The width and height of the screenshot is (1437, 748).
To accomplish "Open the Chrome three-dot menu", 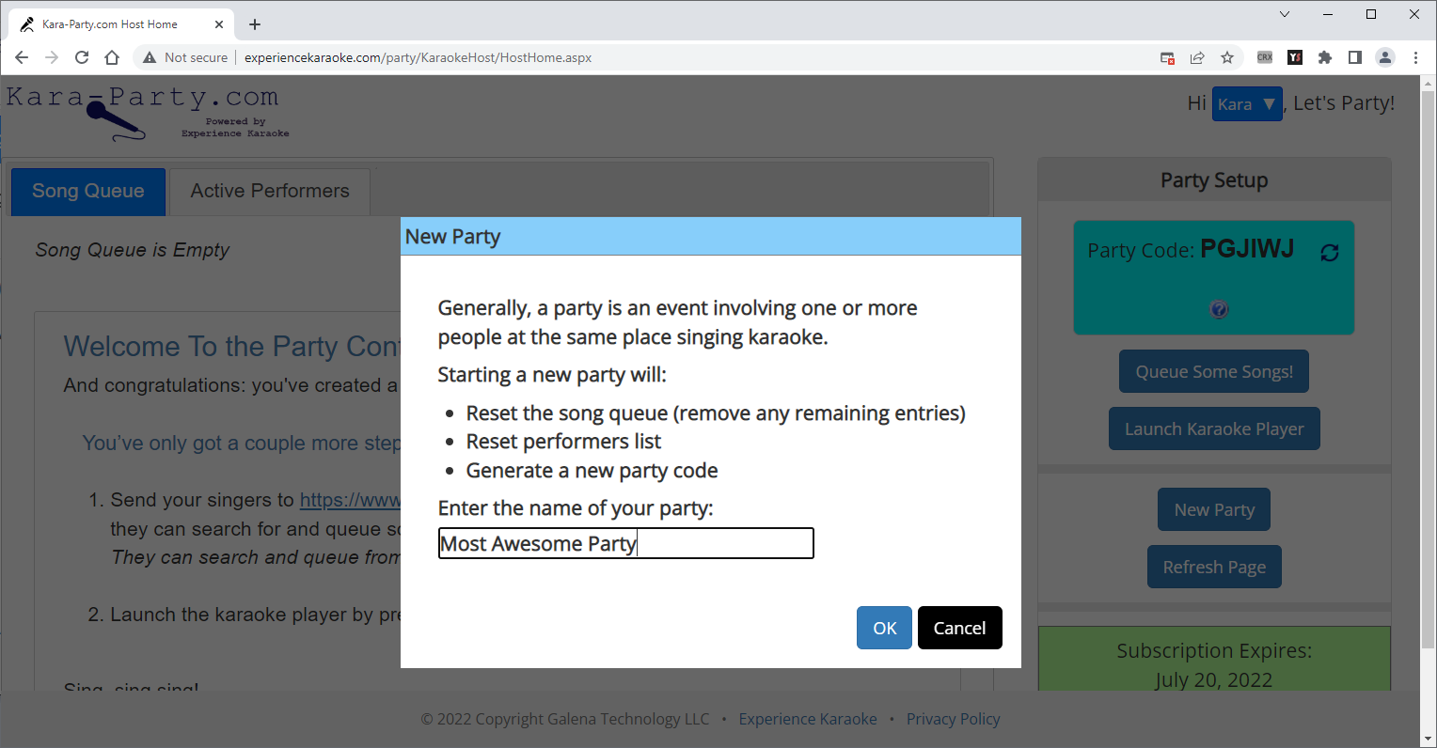I will click(1415, 57).
